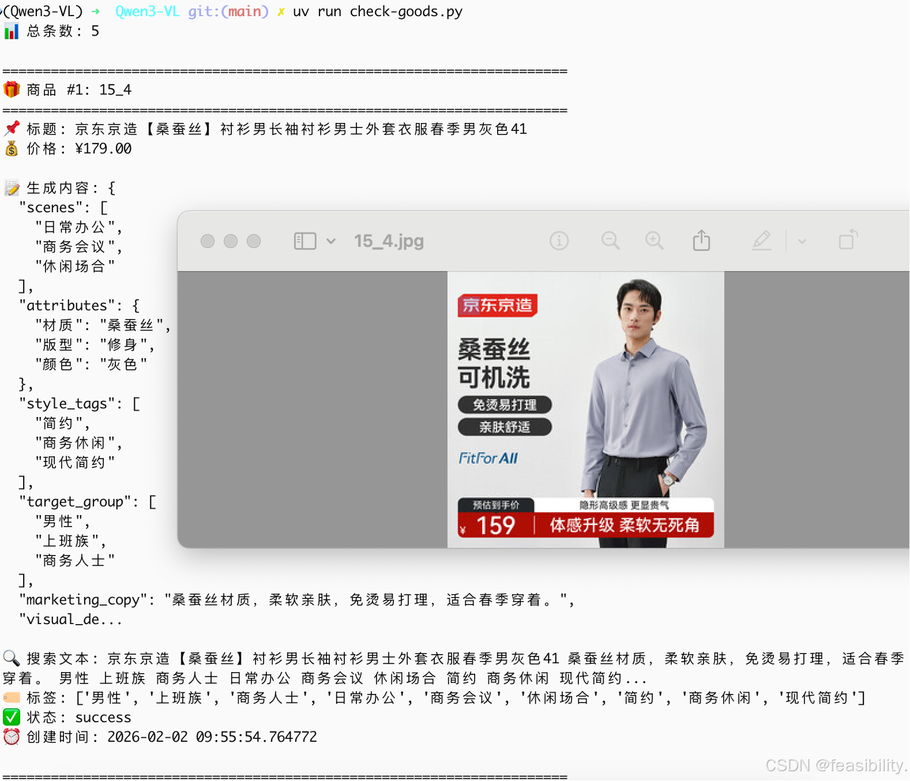Open the Share button in Preview
Image resolution: width=910 pixels, height=781 pixels.
pos(701,240)
